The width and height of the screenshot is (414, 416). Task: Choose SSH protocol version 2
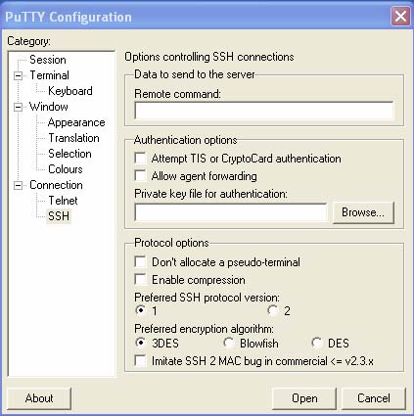click(x=272, y=310)
